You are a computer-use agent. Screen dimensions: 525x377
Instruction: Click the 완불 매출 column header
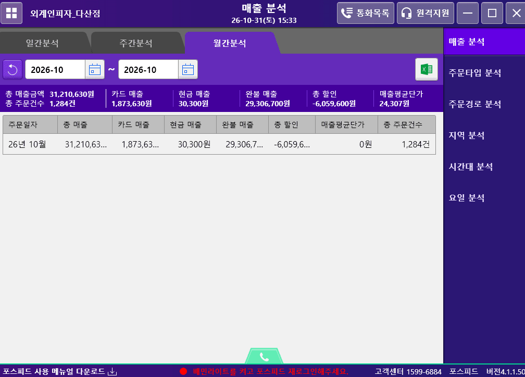(242, 124)
